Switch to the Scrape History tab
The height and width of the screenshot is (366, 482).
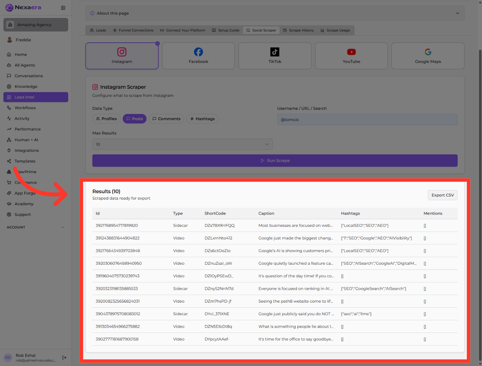pos(298,30)
